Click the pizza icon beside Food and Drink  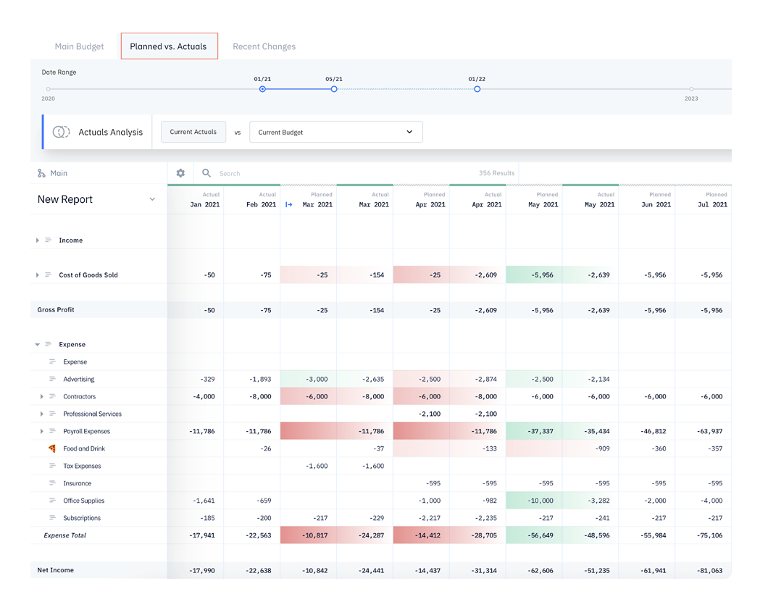pyautogui.click(x=51, y=448)
